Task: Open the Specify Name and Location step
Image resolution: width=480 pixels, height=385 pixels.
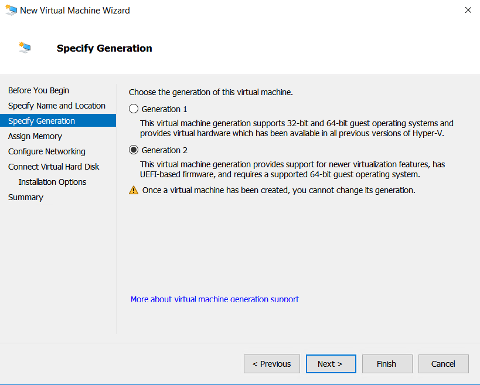Action: pyautogui.click(x=57, y=106)
